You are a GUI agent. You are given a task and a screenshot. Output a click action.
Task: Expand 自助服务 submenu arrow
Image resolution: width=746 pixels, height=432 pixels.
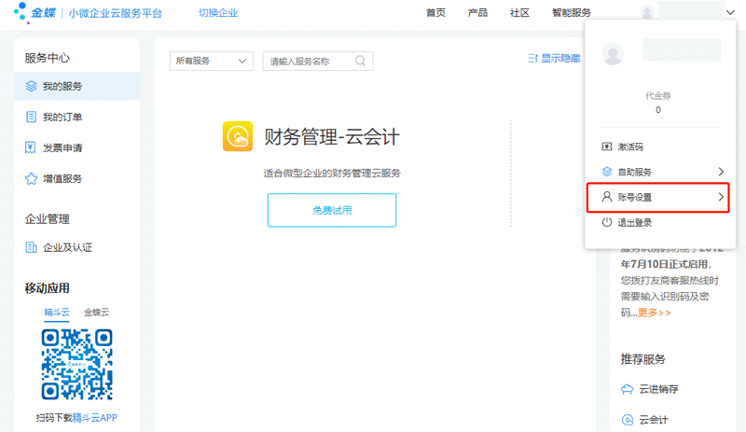721,172
